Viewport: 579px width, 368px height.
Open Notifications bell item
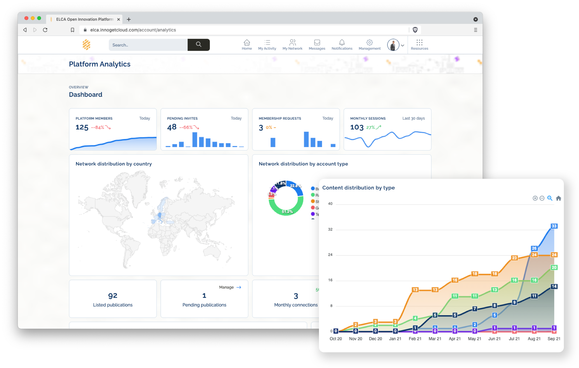click(x=342, y=45)
